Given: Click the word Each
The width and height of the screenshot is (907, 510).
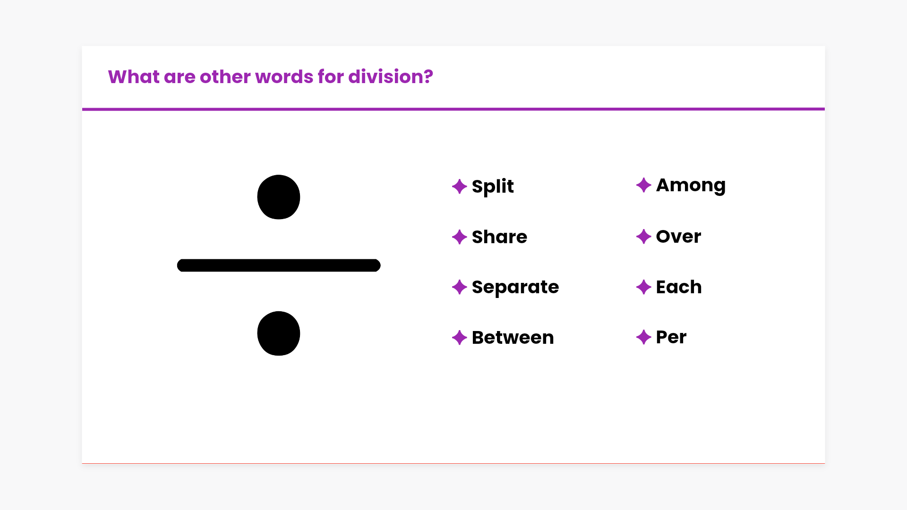Looking at the screenshot, I should pyautogui.click(x=679, y=287).
